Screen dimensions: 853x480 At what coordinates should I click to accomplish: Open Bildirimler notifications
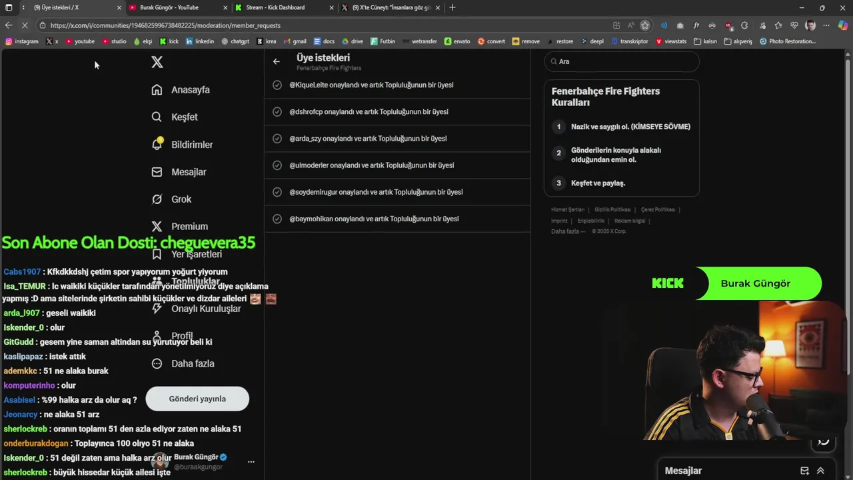coord(182,145)
